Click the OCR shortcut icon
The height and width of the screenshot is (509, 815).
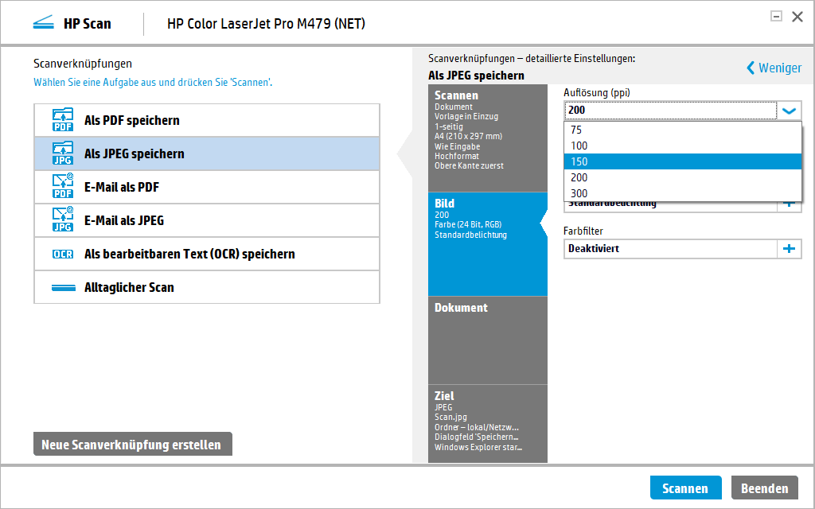[63, 254]
